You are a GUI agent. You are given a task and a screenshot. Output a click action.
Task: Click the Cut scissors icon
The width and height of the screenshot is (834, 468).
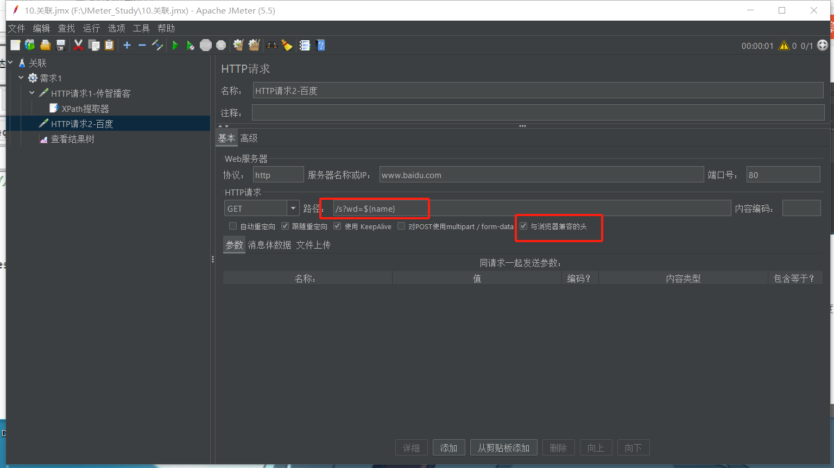(x=78, y=45)
